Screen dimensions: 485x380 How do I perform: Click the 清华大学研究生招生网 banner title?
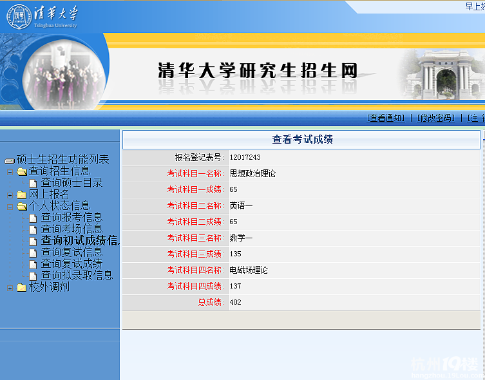[258, 70]
